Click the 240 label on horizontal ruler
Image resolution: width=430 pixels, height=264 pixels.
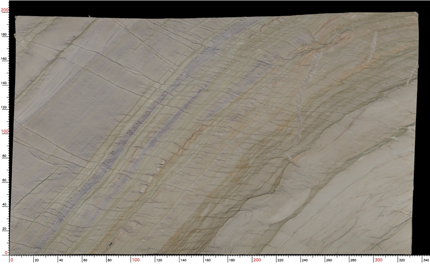(x=304, y=260)
